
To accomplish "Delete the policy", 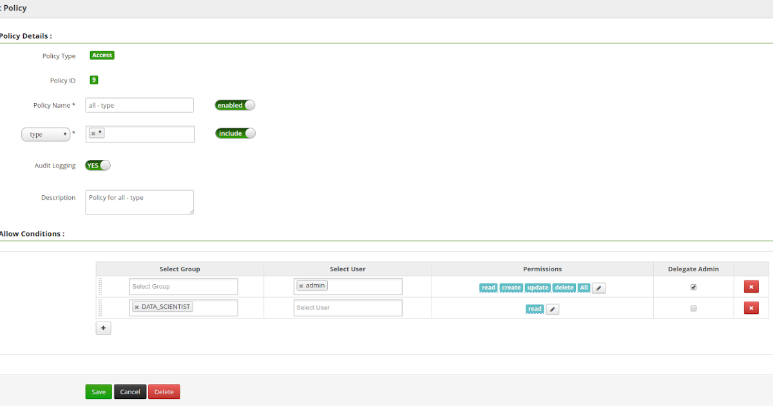I will click(x=164, y=391).
